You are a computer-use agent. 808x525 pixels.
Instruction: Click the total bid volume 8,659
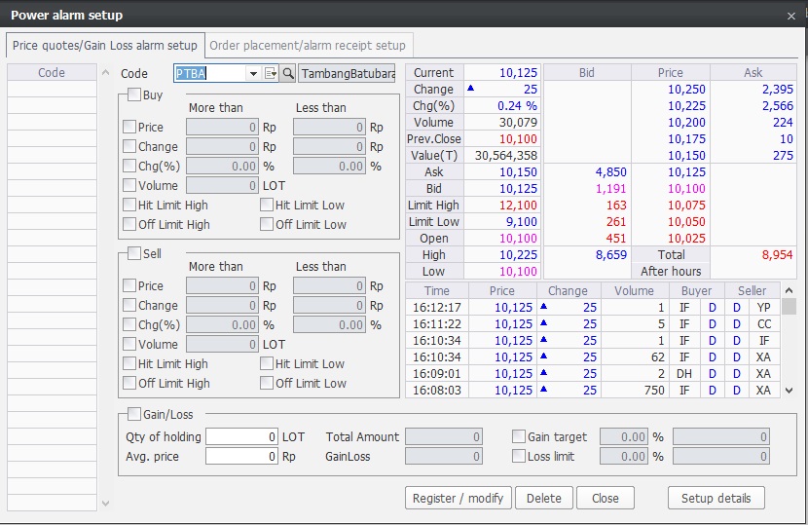(587, 255)
